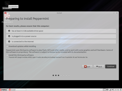The image size is (122, 91).
Task: Click the desktop pager in the taskbar
Action: pos(104,90)
